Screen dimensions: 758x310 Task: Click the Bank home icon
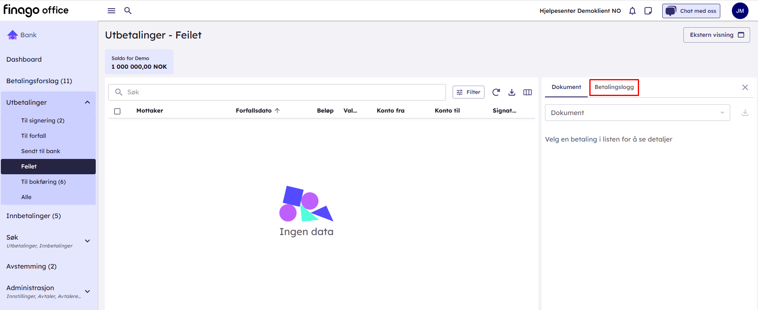coord(12,35)
